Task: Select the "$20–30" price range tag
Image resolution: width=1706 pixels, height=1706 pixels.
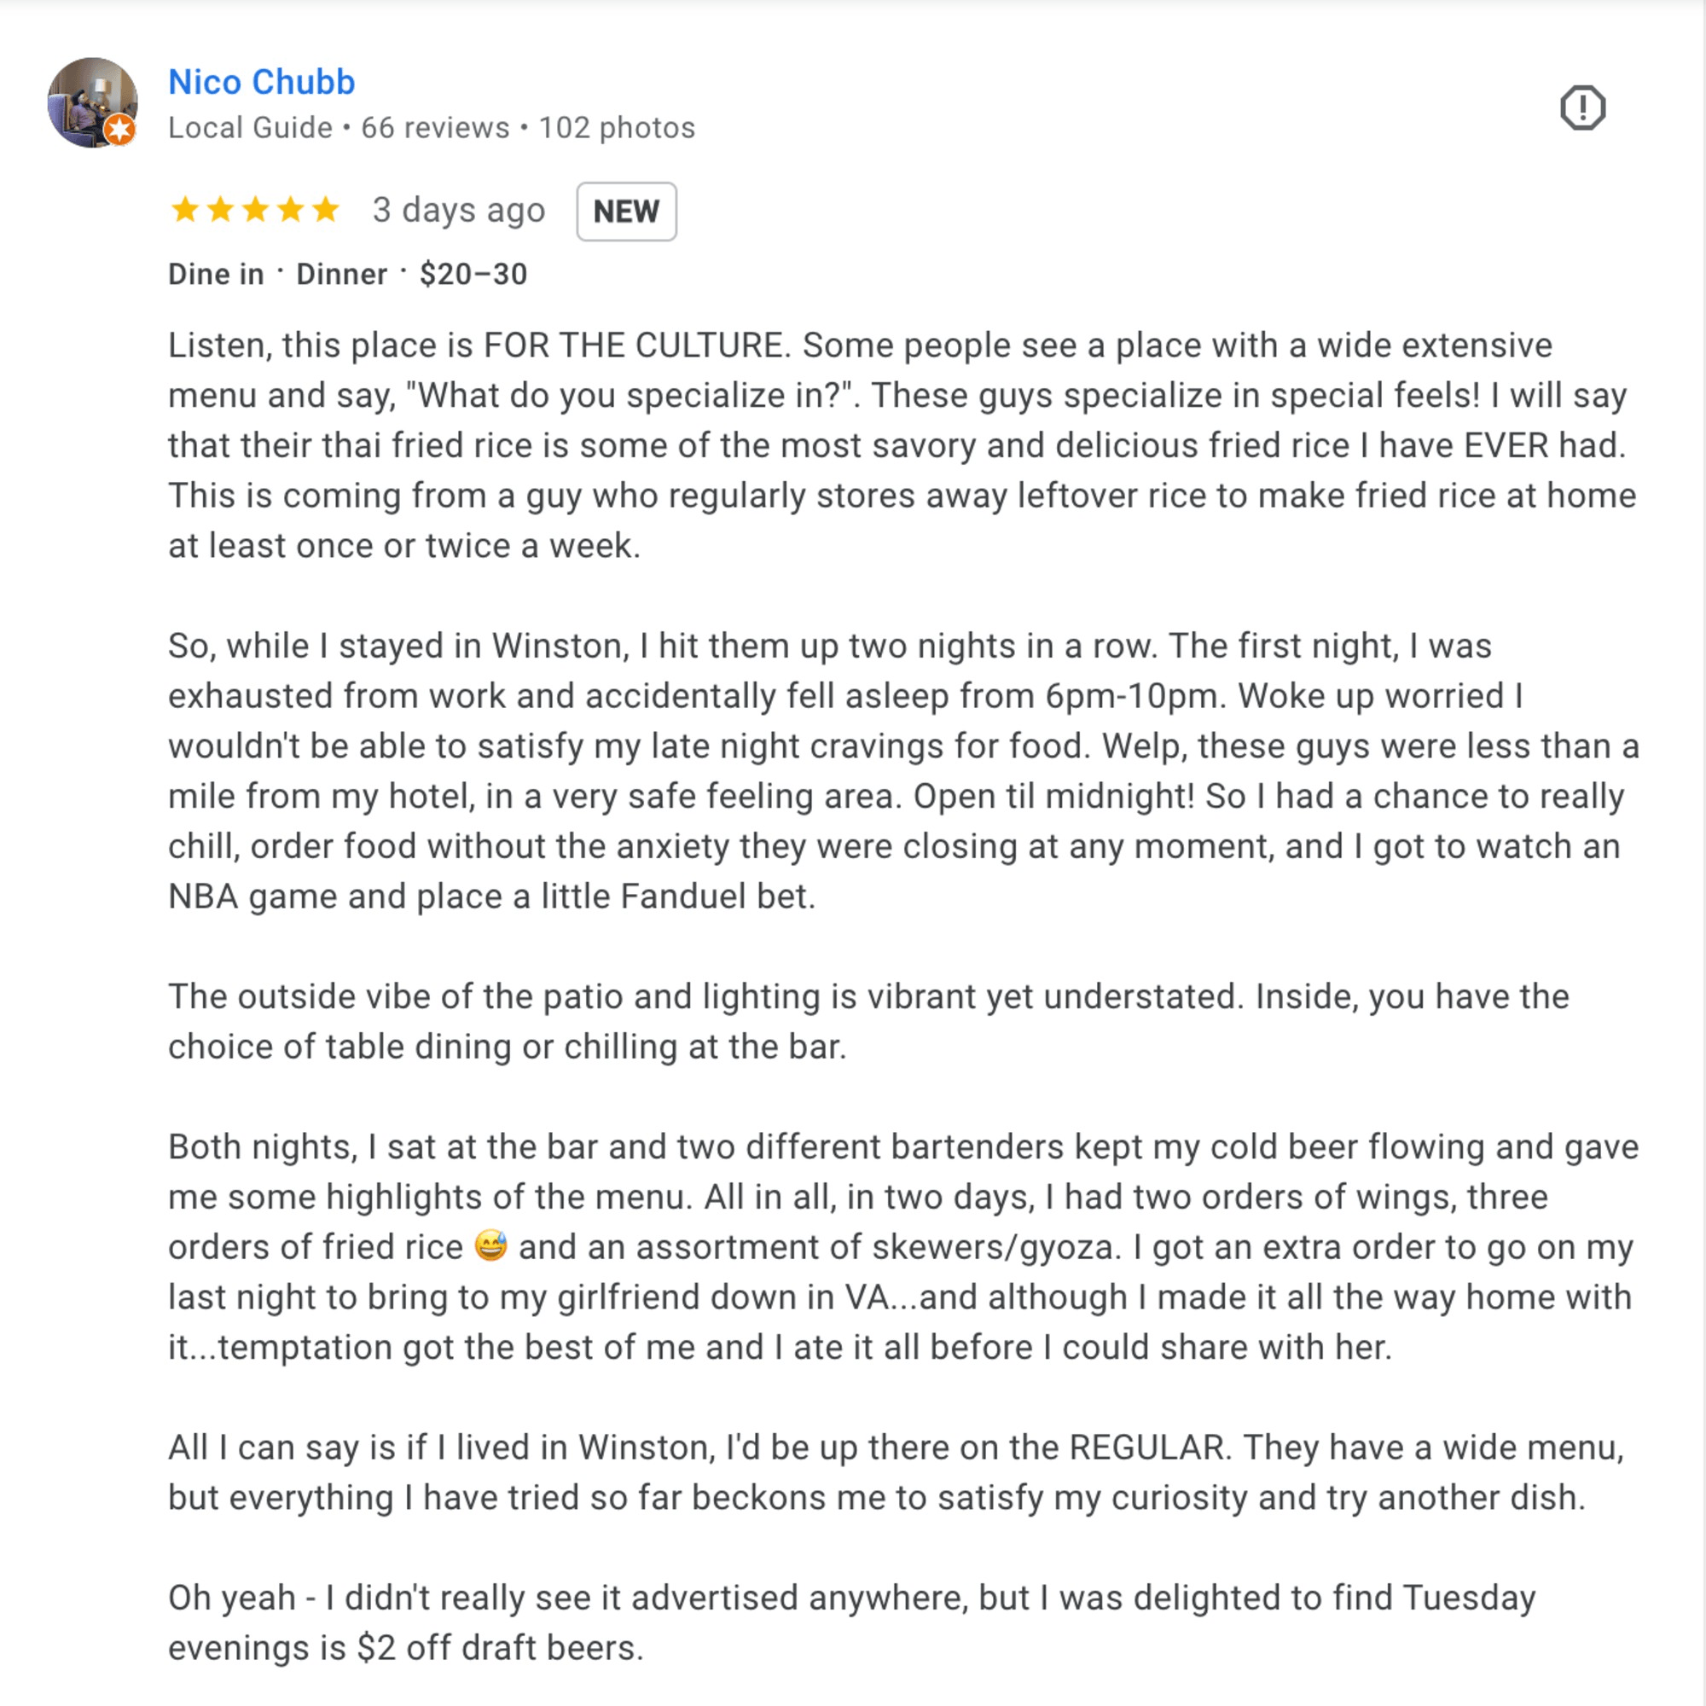Action: [x=473, y=275]
